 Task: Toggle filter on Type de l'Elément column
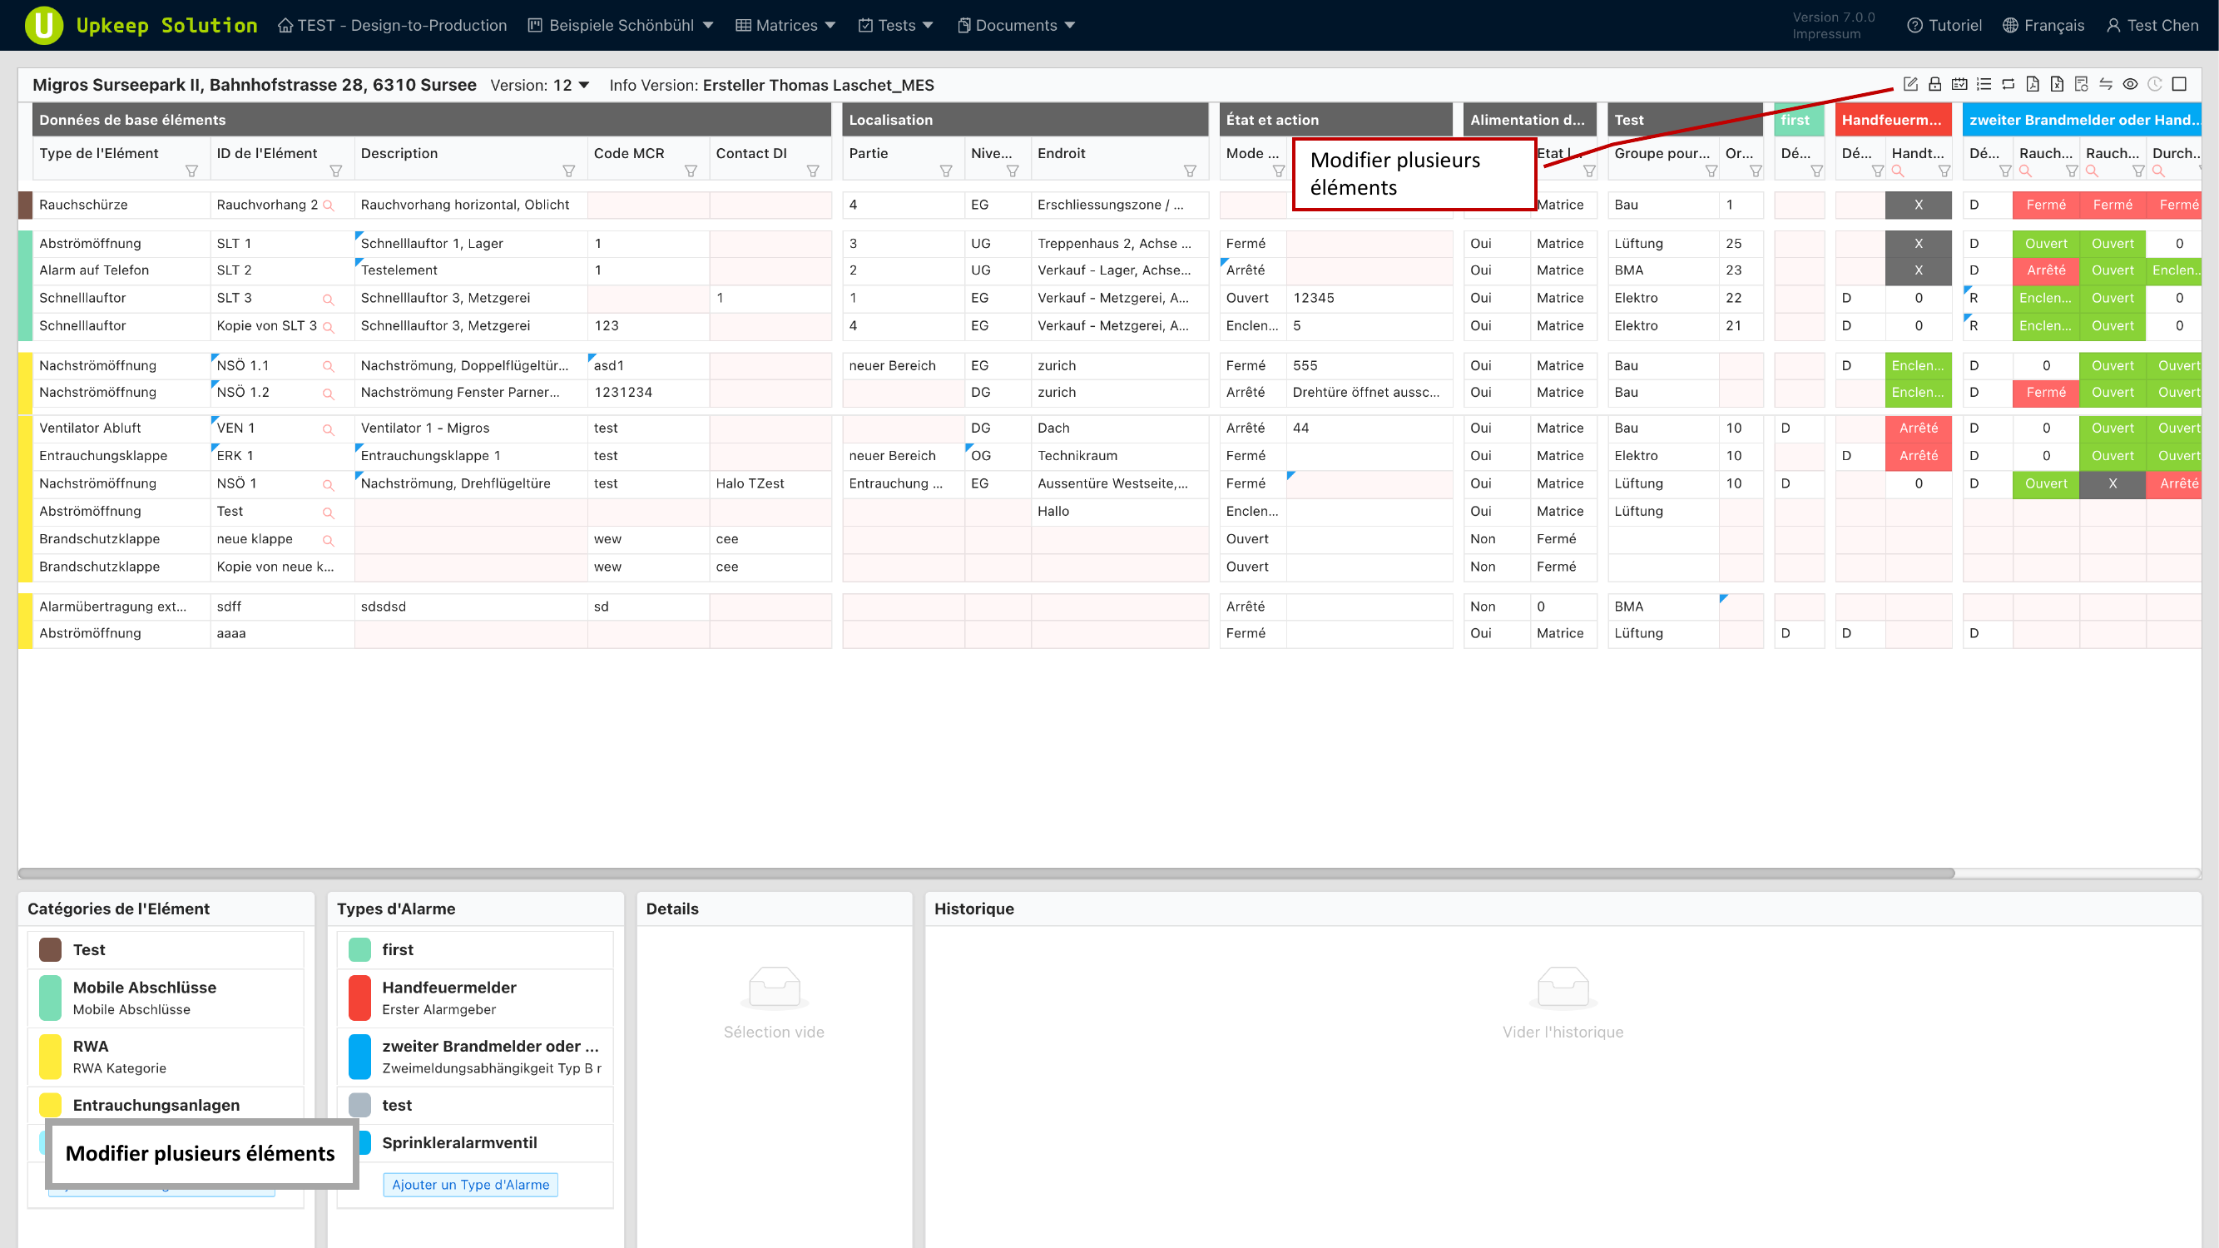click(192, 171)
